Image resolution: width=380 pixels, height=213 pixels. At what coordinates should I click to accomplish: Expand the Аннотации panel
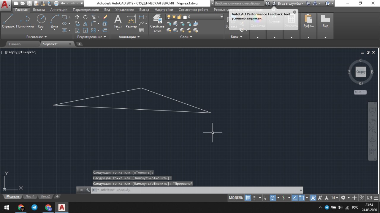(129, 37)
